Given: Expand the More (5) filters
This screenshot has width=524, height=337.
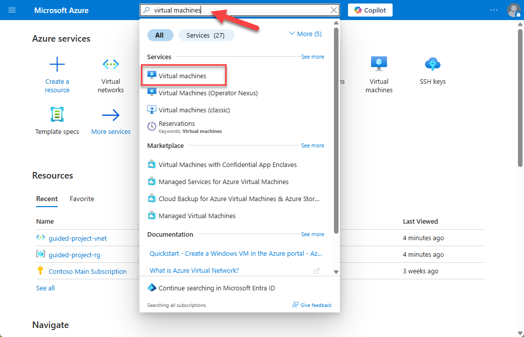Looking at the screenshot, I should [305, 34].
